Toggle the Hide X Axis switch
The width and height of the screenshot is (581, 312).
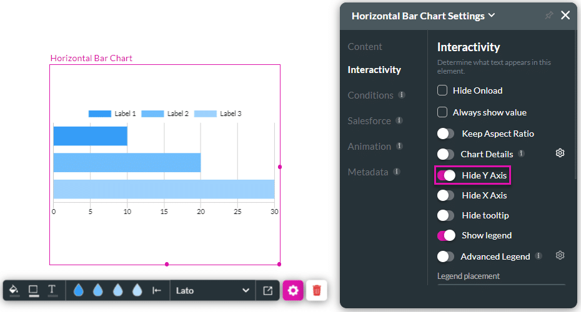coord(446,195)
